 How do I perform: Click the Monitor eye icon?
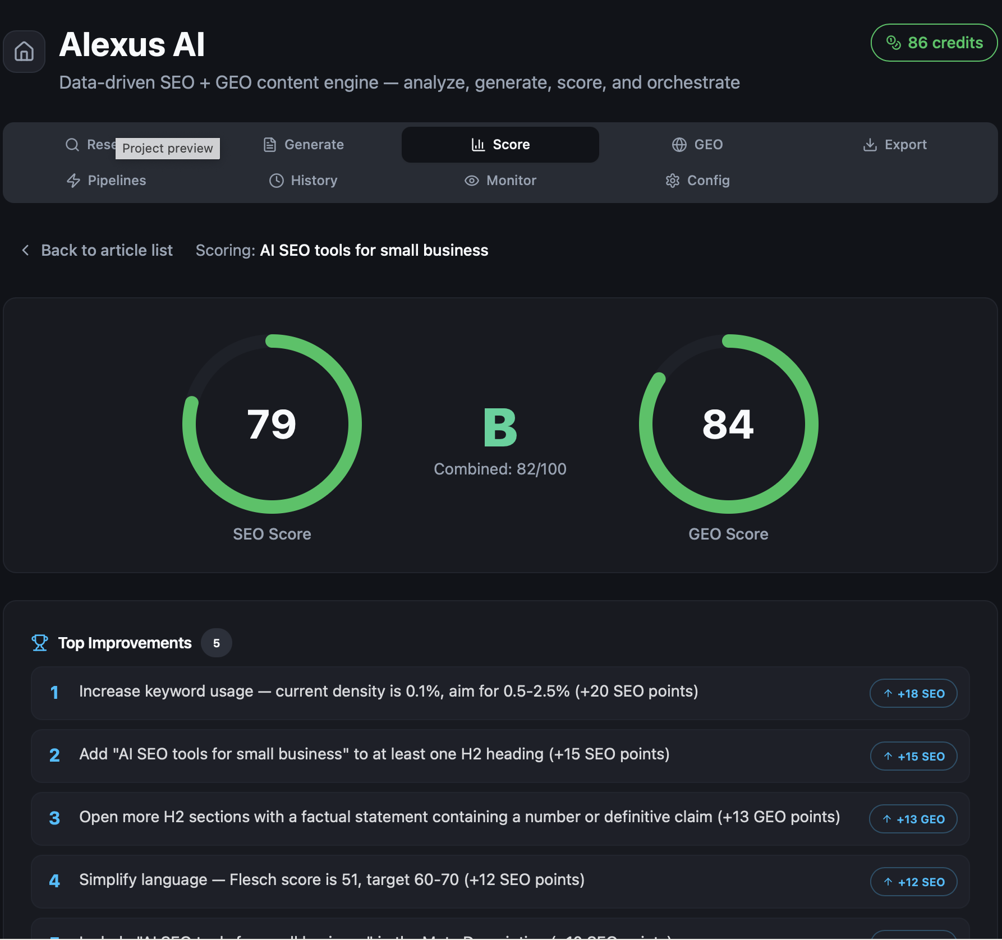click(x=471, y=180)
